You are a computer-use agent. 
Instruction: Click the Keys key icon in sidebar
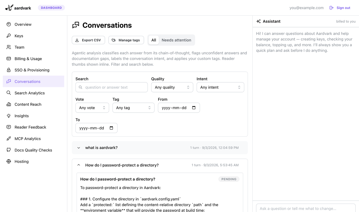tap(9, 36)
